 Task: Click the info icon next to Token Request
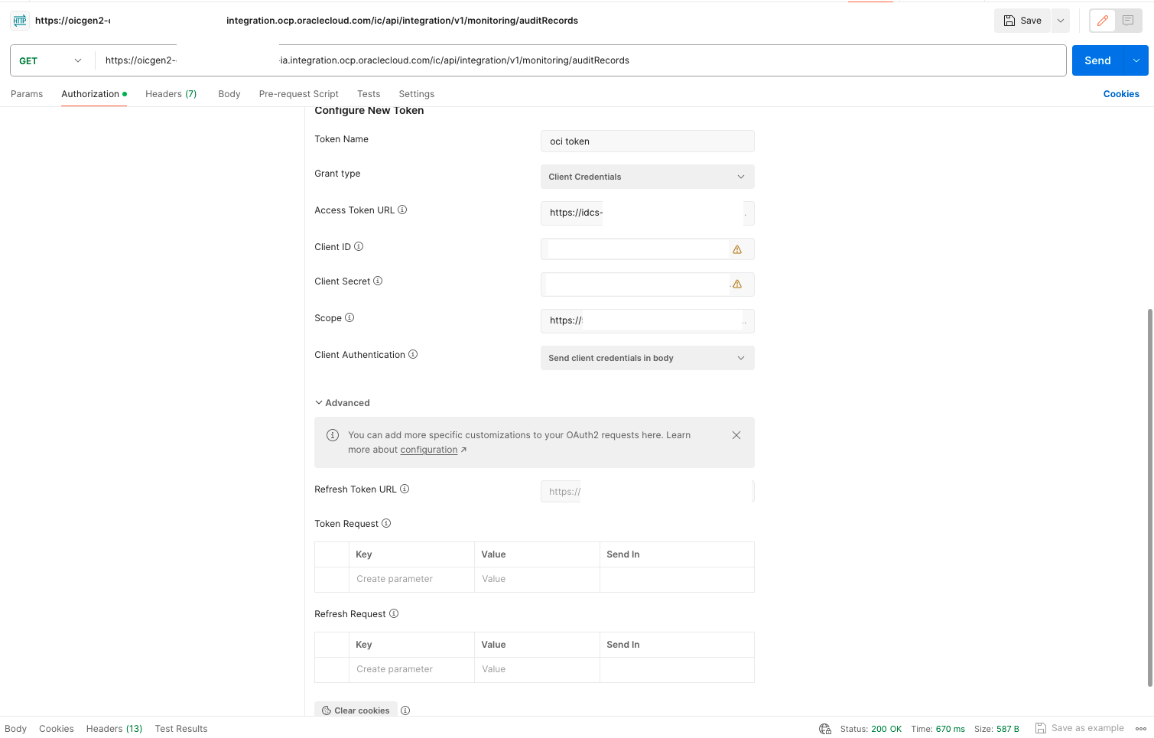click(x=387, y=523)
